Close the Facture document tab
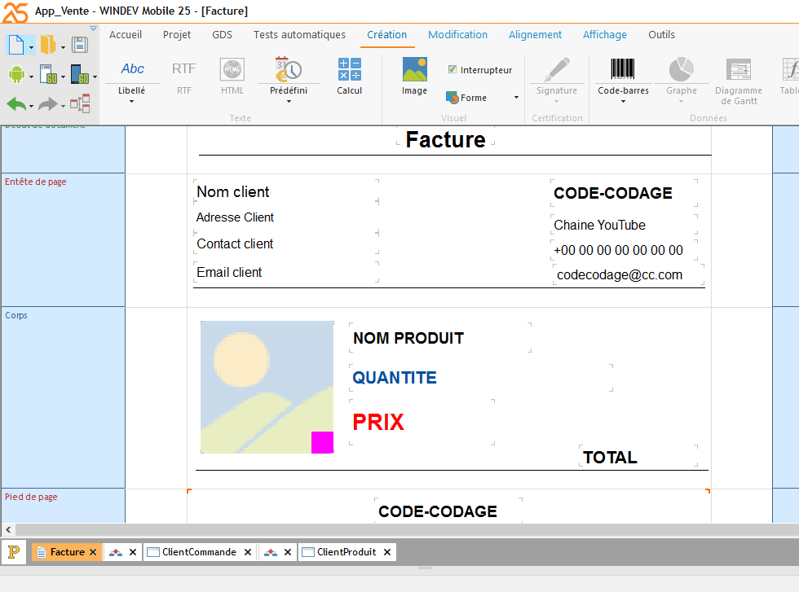 tap(93, 552)
